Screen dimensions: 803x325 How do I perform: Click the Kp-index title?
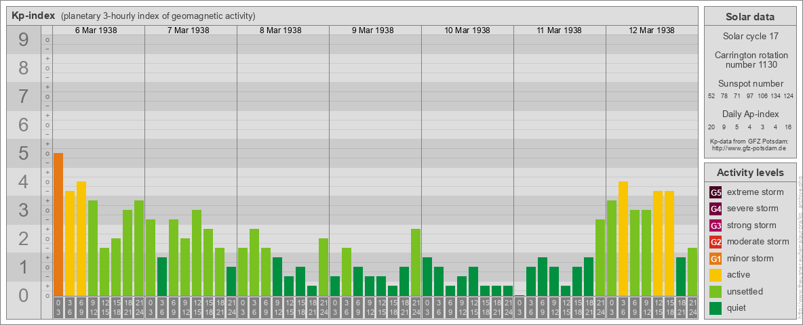[33, 16]
